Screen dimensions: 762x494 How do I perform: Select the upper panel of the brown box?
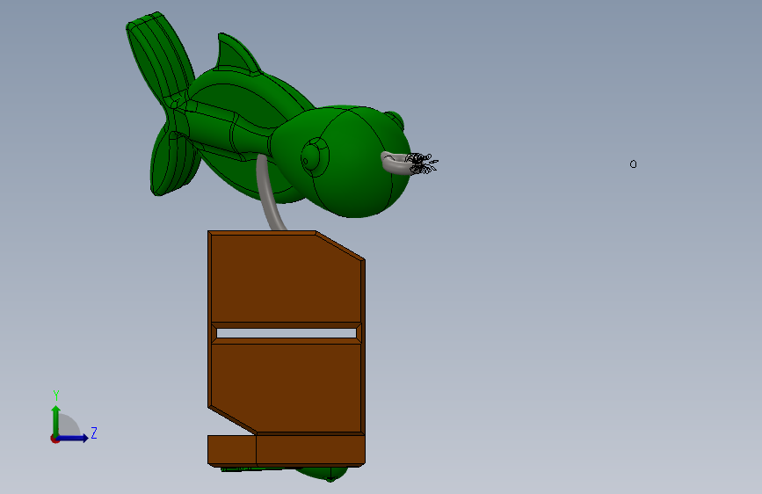287,280
